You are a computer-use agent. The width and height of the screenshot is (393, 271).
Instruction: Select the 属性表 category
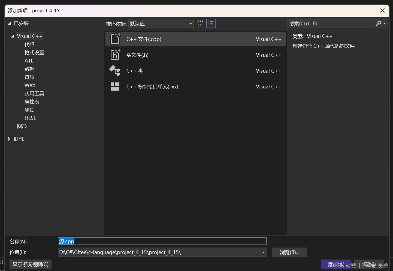(32, 102)
